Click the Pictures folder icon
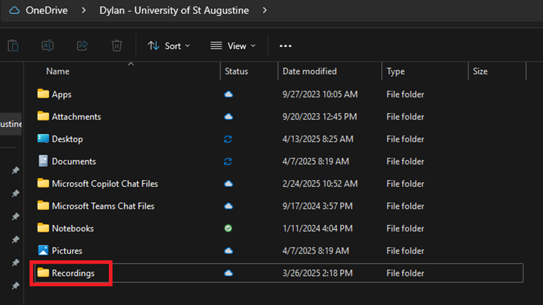The width and height of the screenshot is (543, 305). [x=43, y=250]
